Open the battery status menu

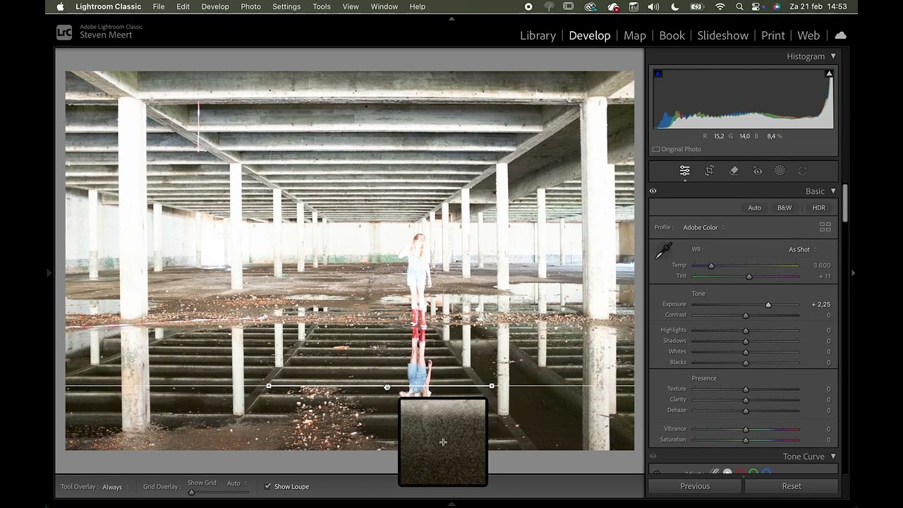[697, 6]
